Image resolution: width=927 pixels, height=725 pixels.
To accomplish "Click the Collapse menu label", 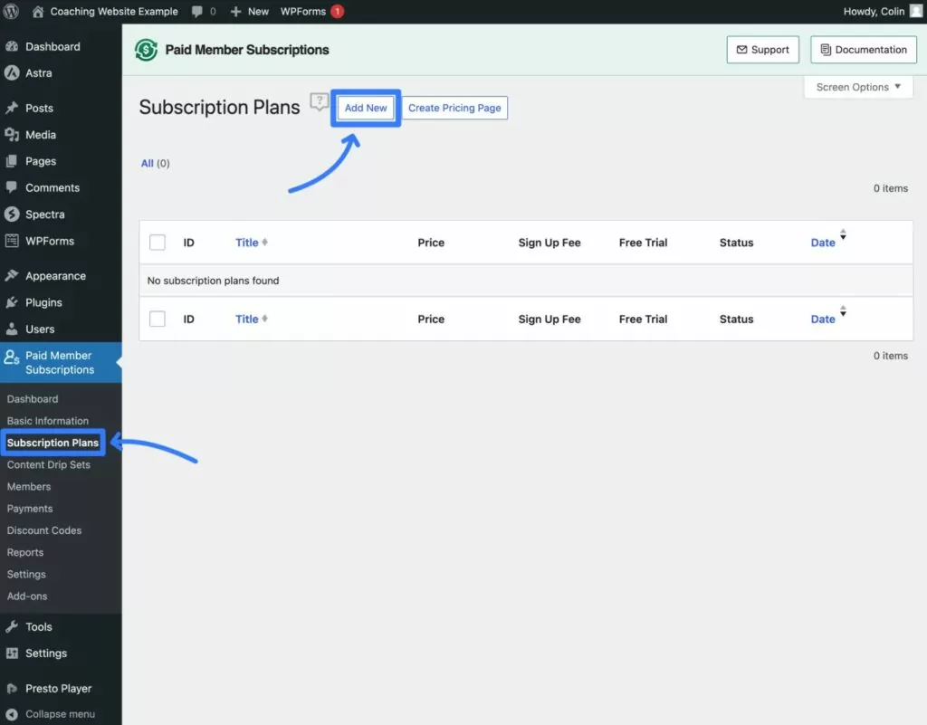I will pyautogui.click(x=60, y=714).
